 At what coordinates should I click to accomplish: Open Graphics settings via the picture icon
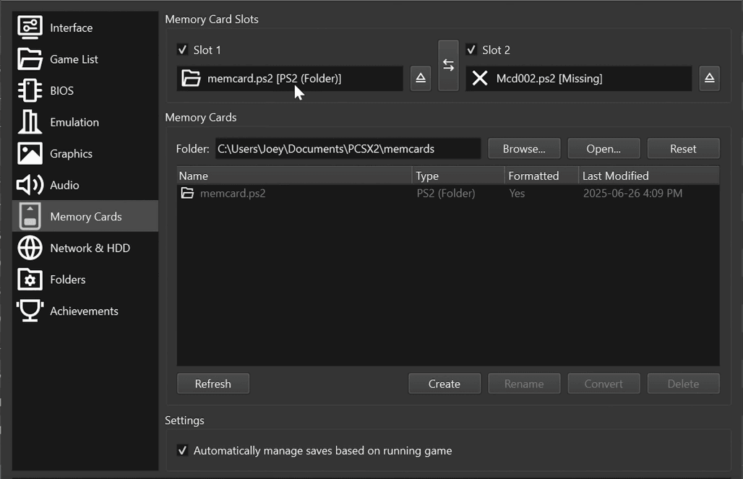coord(29,153)
